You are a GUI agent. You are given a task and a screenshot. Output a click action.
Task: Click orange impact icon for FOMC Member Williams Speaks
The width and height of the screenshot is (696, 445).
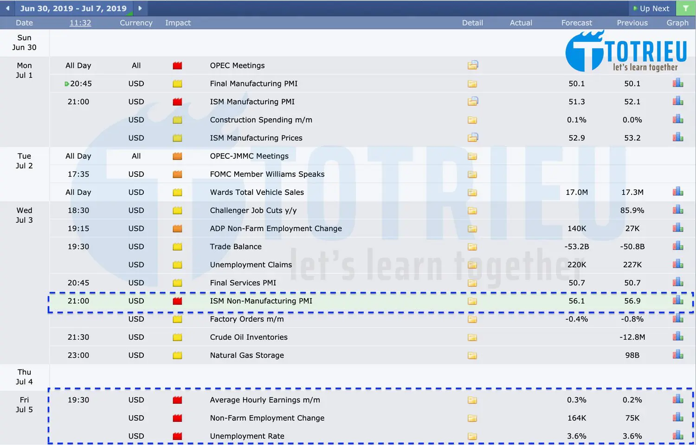click(177, 174)
